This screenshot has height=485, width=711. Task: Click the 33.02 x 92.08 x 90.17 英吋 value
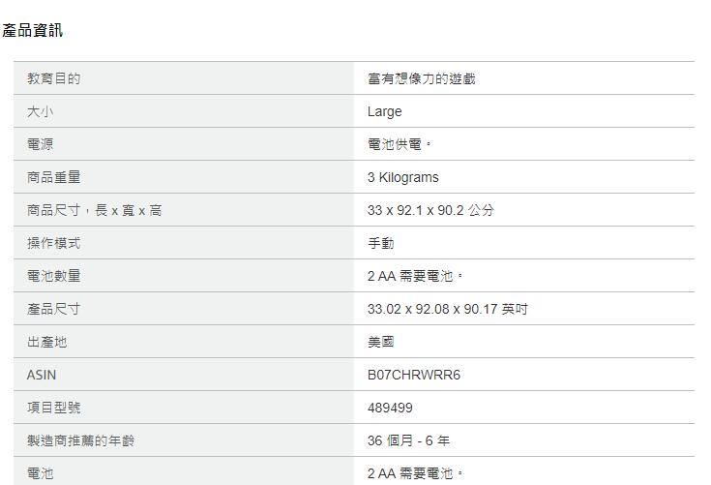[447, 309]
